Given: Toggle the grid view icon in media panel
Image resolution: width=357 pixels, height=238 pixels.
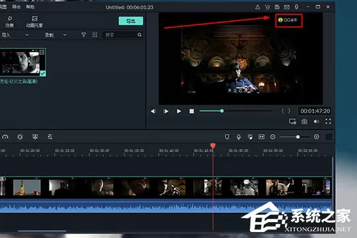Looking at the screenshot, I should click(x=95, y=34).
